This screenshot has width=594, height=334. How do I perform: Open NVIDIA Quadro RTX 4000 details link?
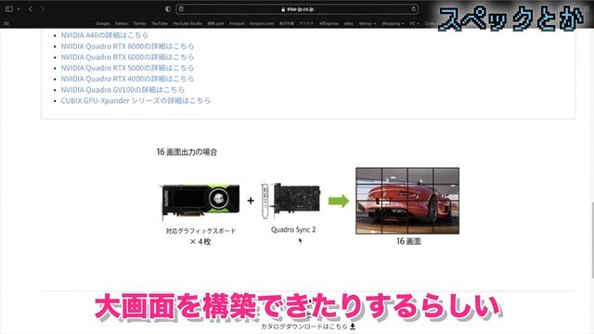click(x=127, y=79)
